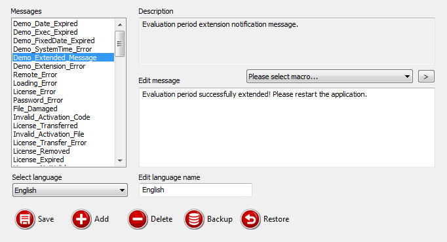447x242 pixels.
Task: Click the Delete label text
Action: pos(162,219)
